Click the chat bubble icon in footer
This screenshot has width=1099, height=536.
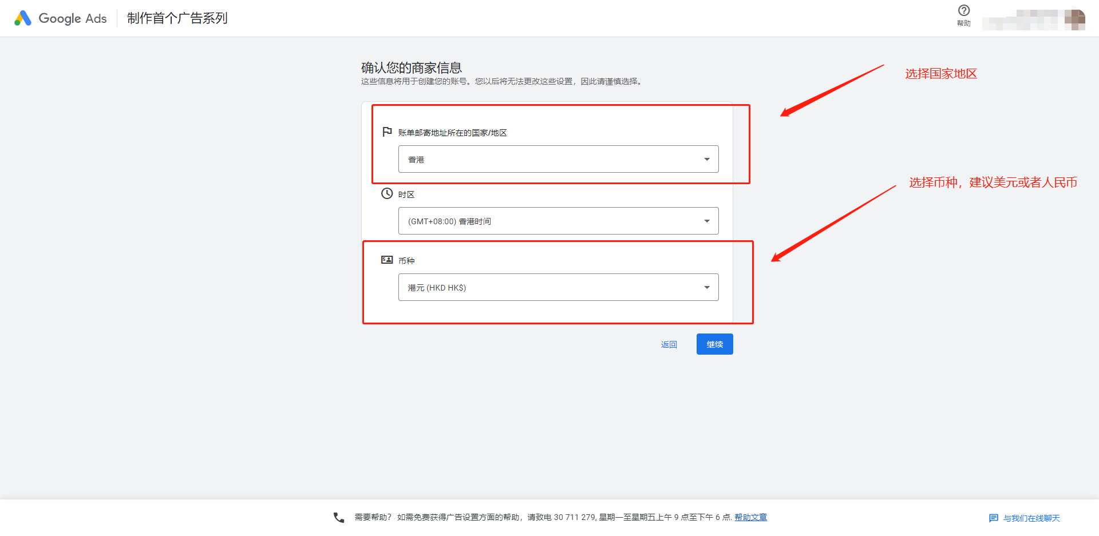[994, 518]
